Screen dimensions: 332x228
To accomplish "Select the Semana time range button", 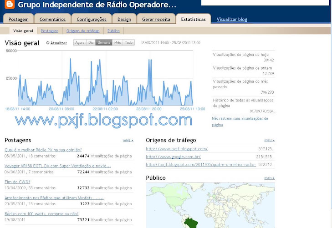I will click(104, 42).
